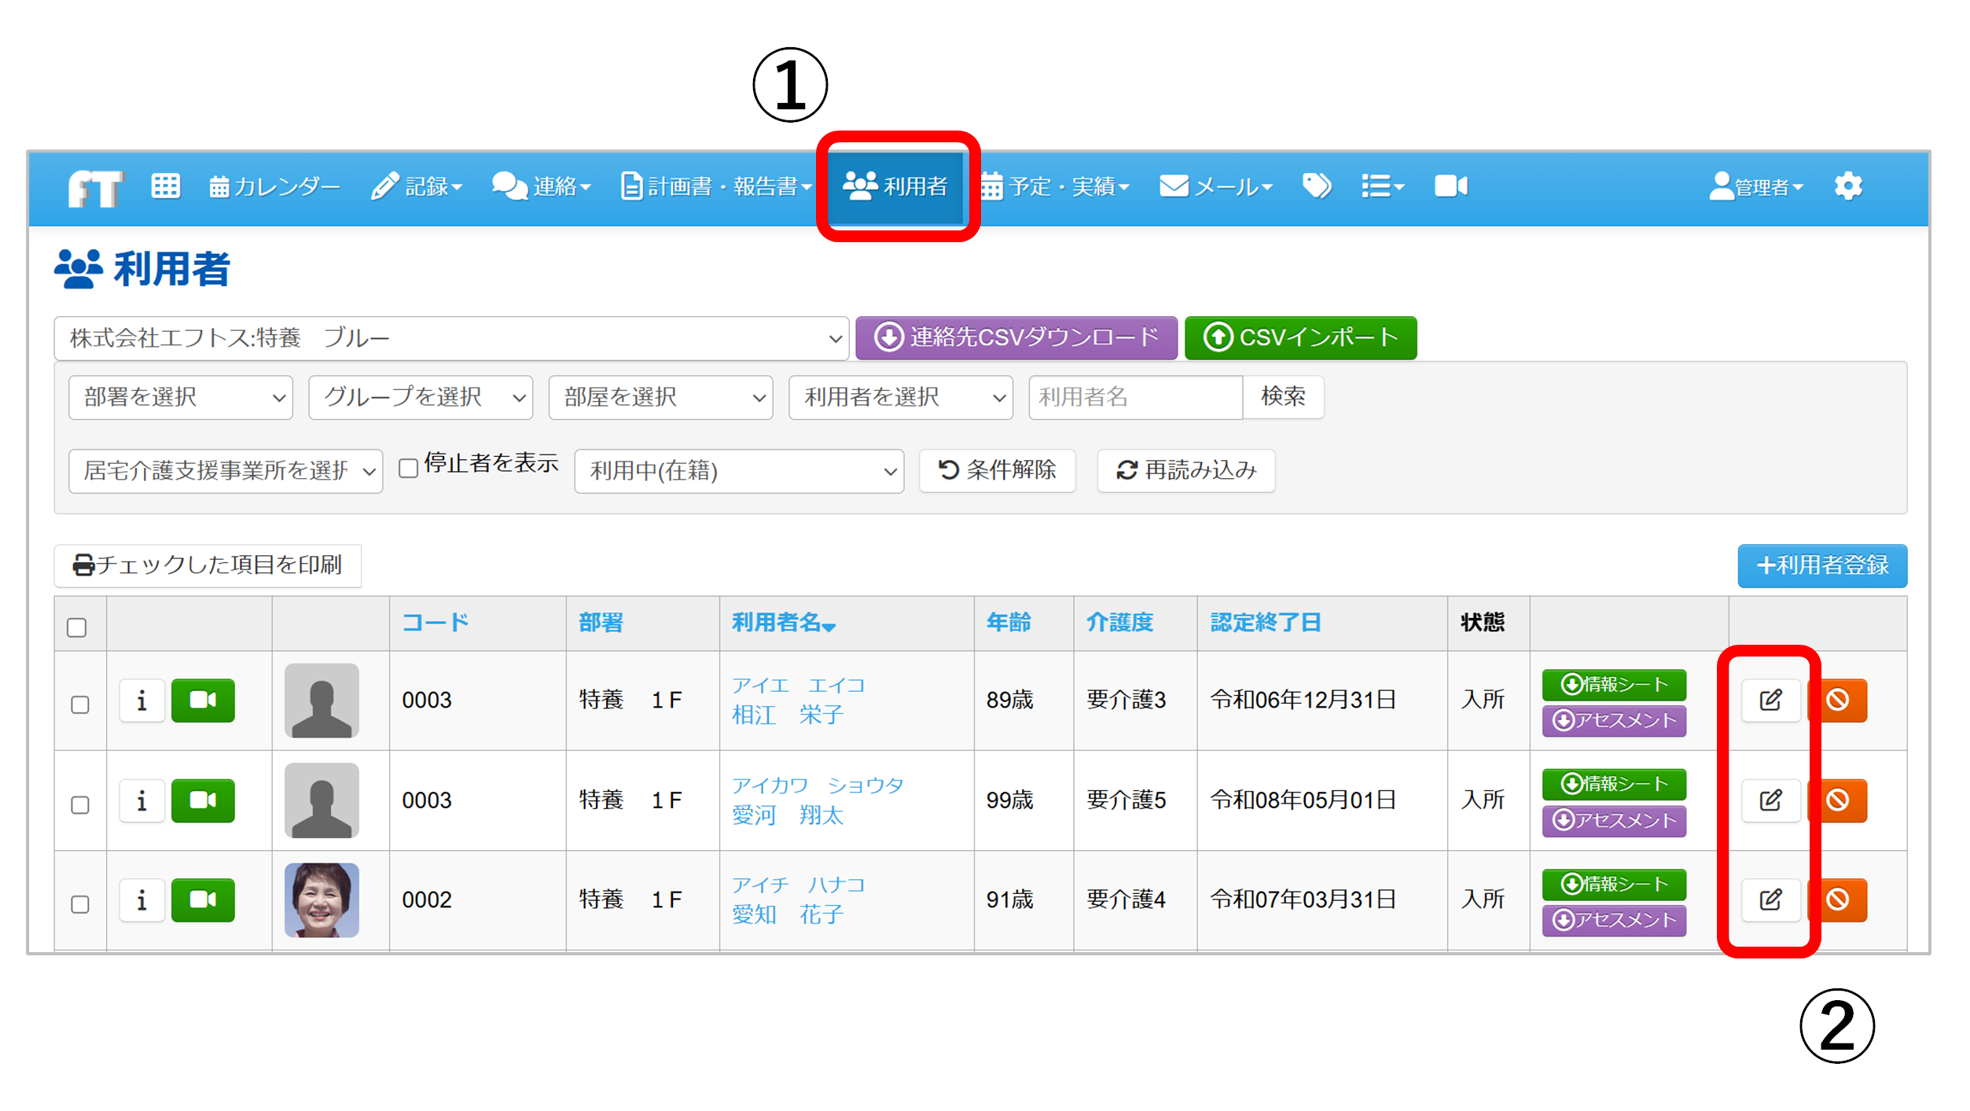Click 連絡先CSVダウンロード button
The image size is (1970, 1111).
[x=1016, y=337]
